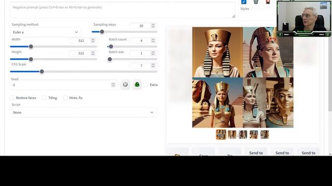Screen dimensions: 332x186
Task: Select the third thumbnail below gallery
Action: coord(243,134)
